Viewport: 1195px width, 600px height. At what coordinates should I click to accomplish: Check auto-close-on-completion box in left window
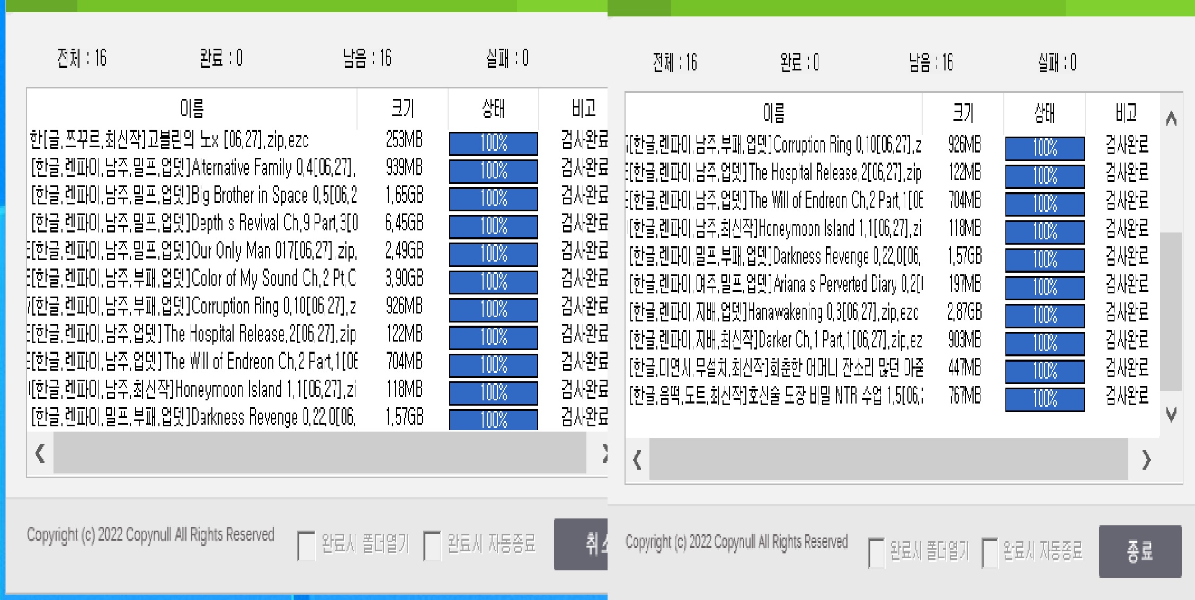(432, 545)
